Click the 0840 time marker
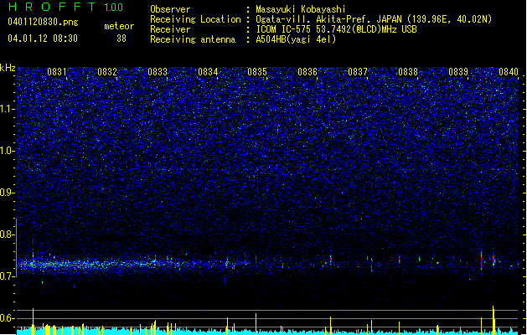527x335 pixels. click(509, 72)
